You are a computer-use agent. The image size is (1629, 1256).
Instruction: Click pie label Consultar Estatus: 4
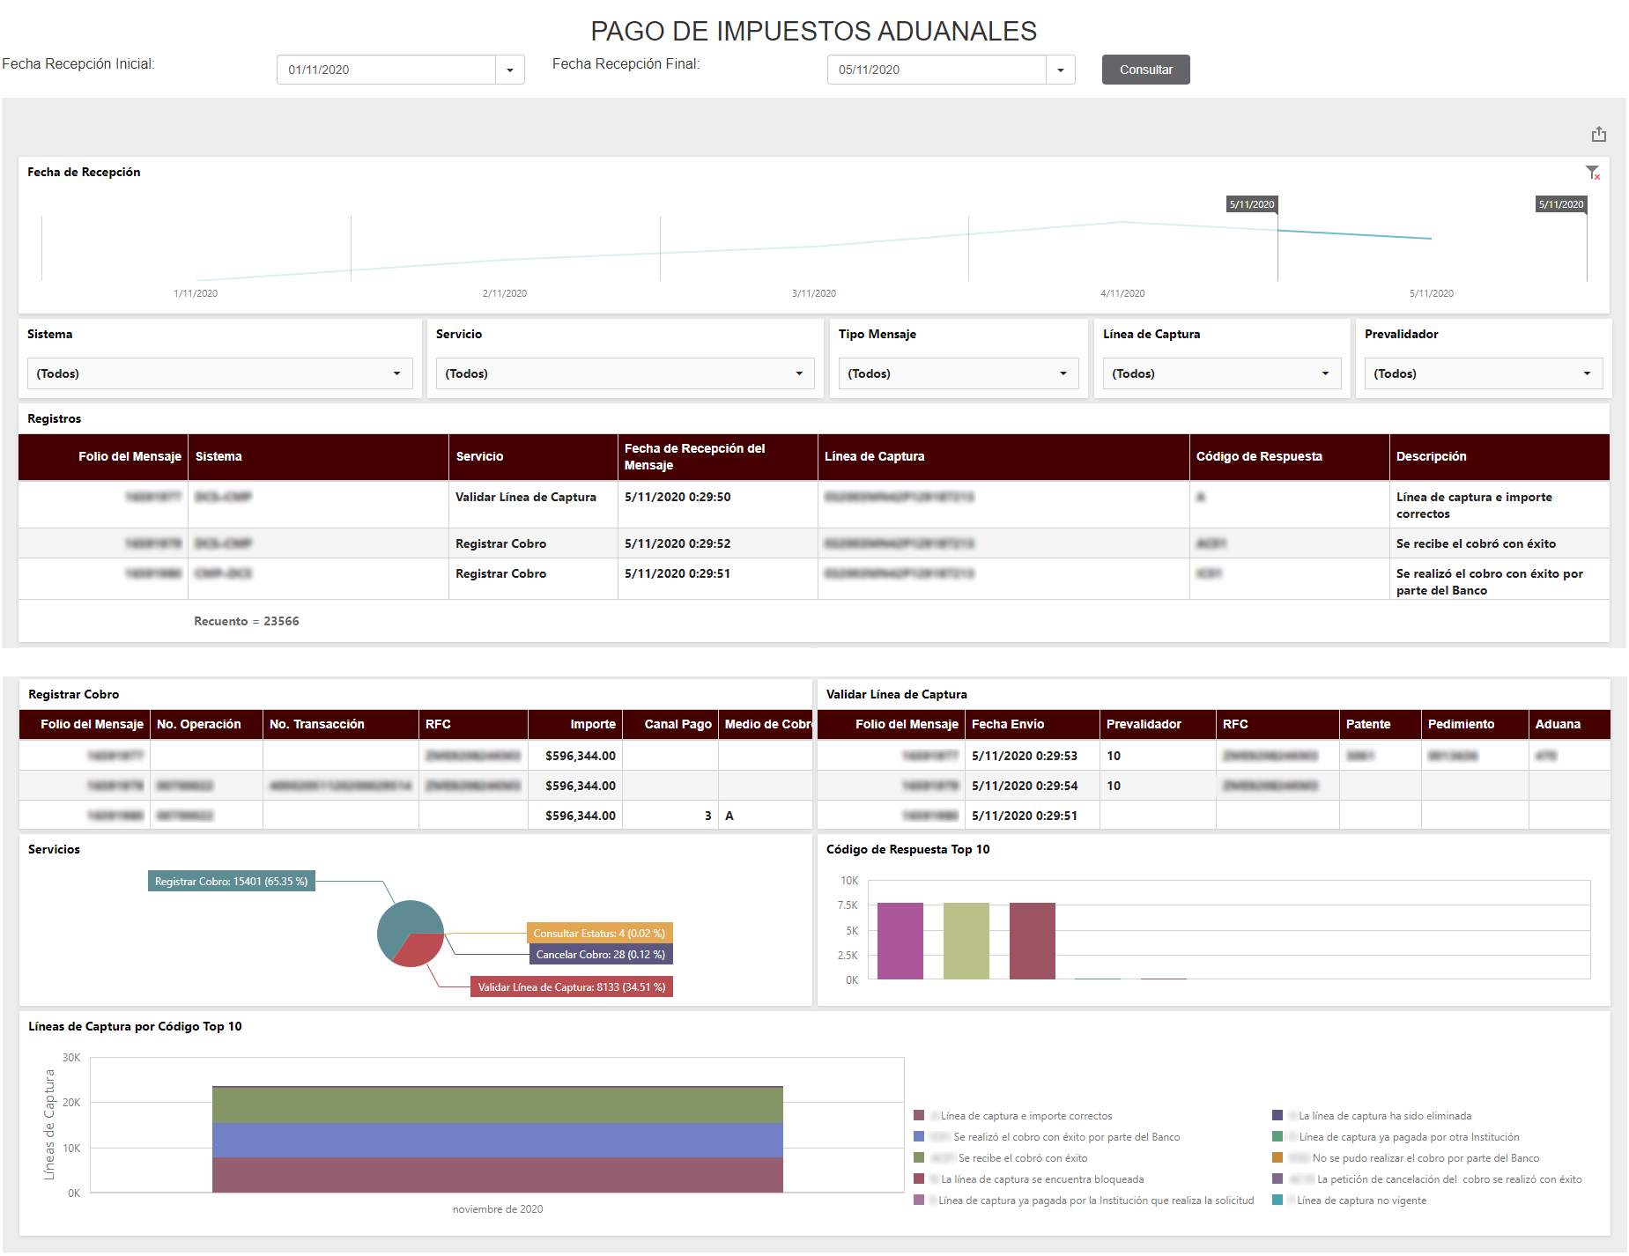pos(599,934)
